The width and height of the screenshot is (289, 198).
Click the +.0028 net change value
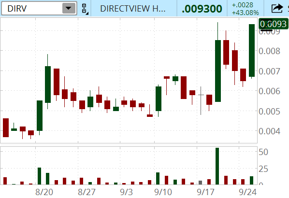coord(243,5)
